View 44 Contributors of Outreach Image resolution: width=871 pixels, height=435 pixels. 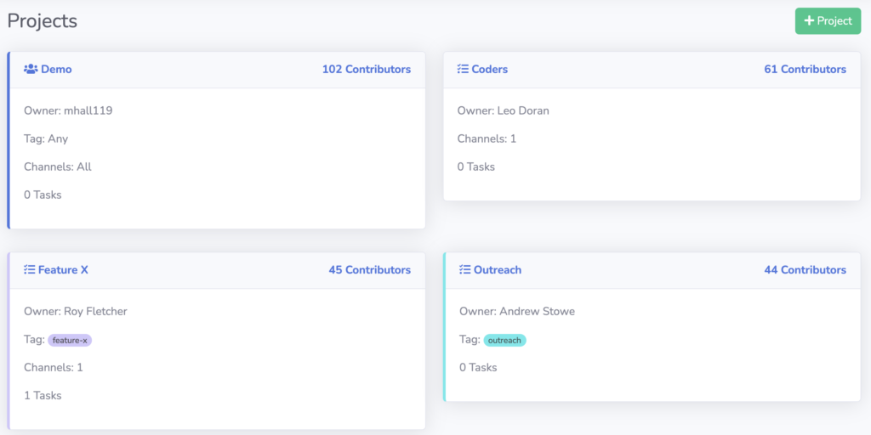click(x=805, y=269)
